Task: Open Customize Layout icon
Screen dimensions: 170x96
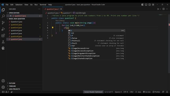Action: click(153, 5)
